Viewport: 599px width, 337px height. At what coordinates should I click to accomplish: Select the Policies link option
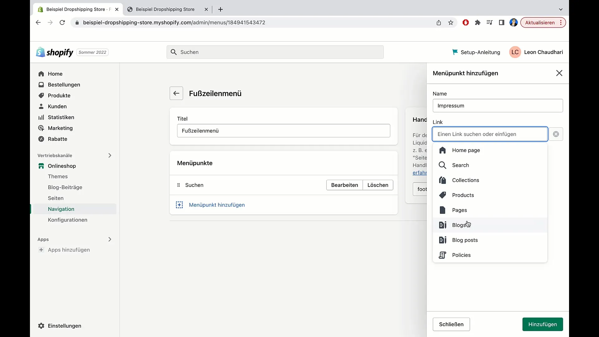click(461, 255)
